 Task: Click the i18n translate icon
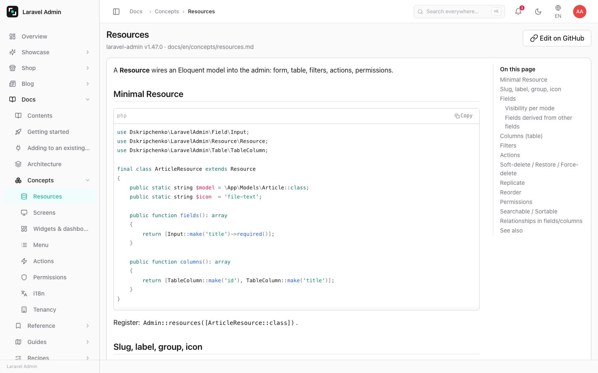[24, 293]
